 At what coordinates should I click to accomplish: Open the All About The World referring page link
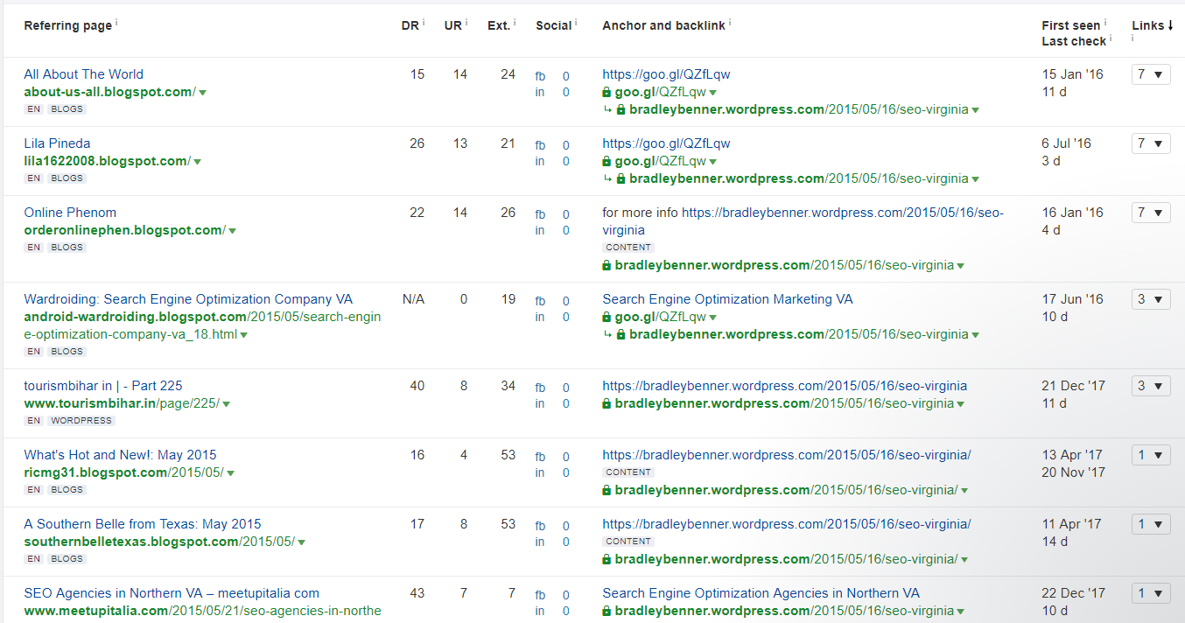click(x=83, y=74)
